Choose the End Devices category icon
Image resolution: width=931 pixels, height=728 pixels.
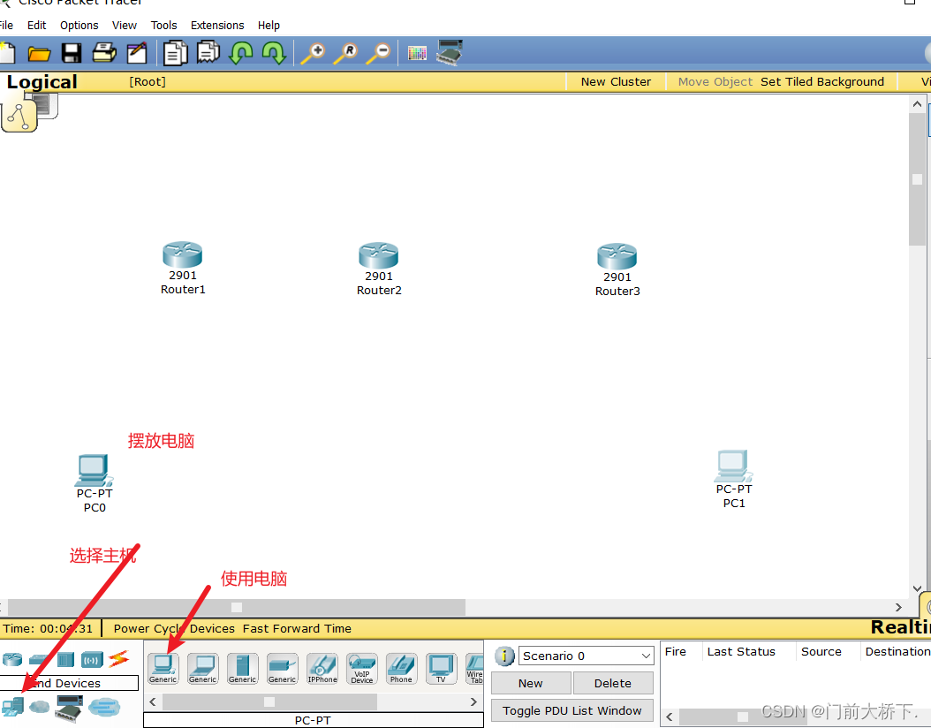point(12,706)
